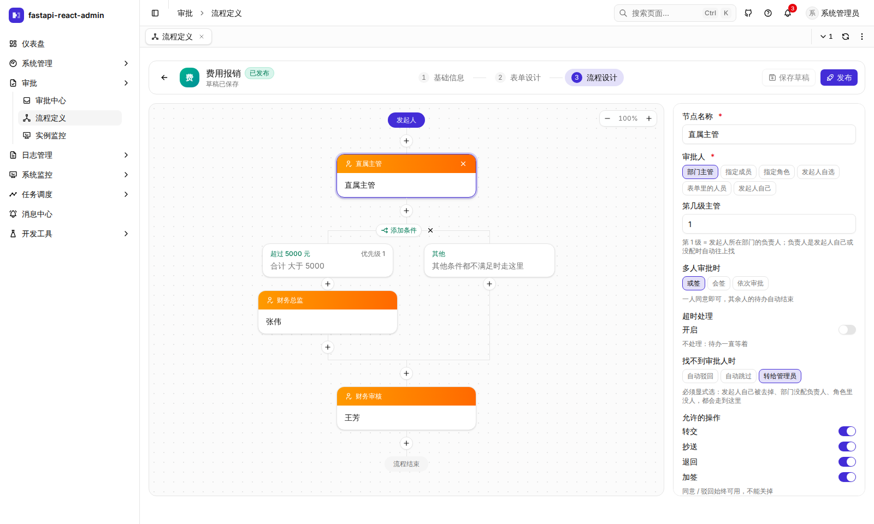Screen dimensions: 874x524
Task: Enable the 超时处理 开启 switch
Action: tap(847, 330)
